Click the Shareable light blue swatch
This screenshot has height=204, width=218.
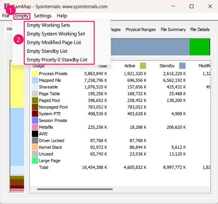35,87
